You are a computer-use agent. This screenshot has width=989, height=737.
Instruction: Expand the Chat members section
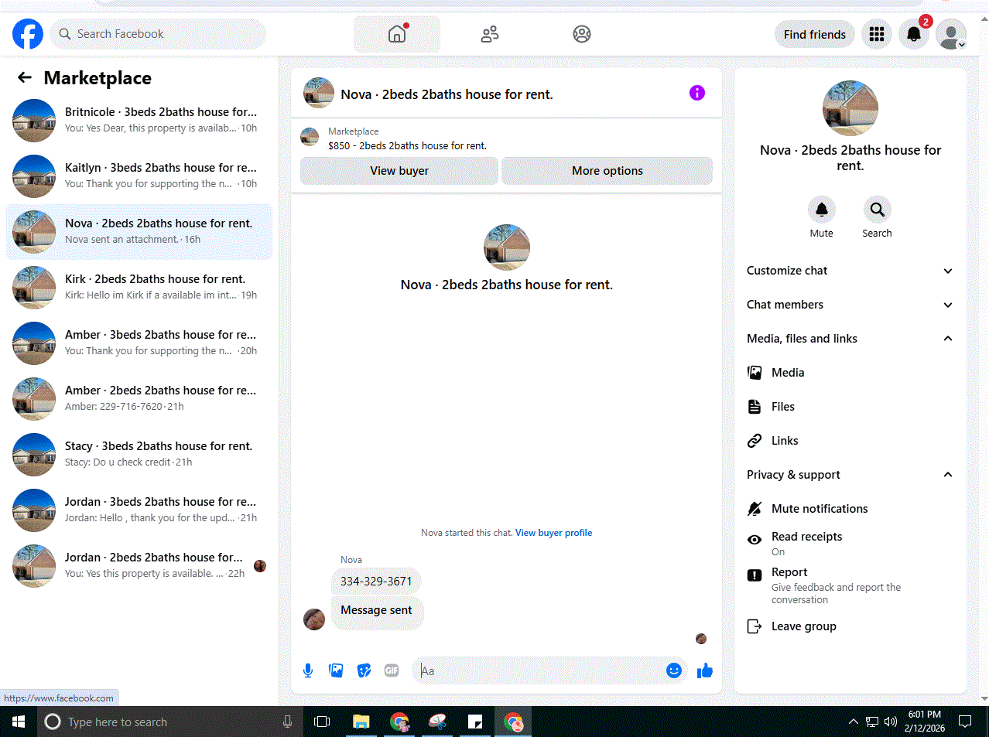[850, 305]
